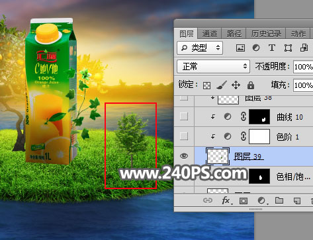The width and height of the screenshot is (313, 240).
Task: Click the 曲线 10 adjustment icon
Action: (x=228, y=116)
